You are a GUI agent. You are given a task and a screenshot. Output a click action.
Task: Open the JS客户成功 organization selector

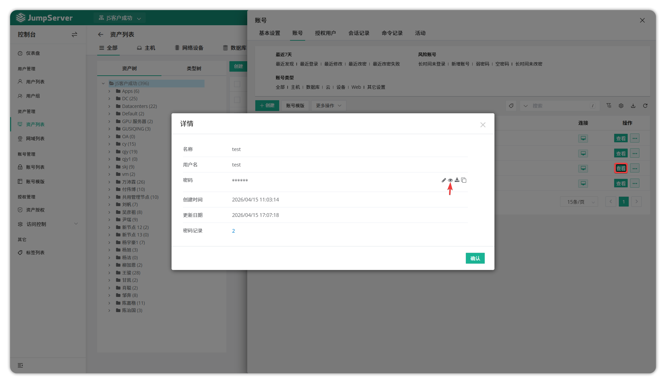point(119,18)
